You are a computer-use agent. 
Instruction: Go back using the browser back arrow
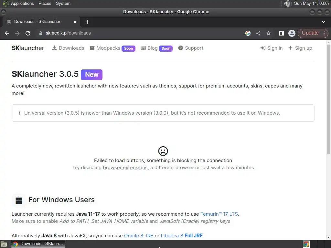coord(7,33)
